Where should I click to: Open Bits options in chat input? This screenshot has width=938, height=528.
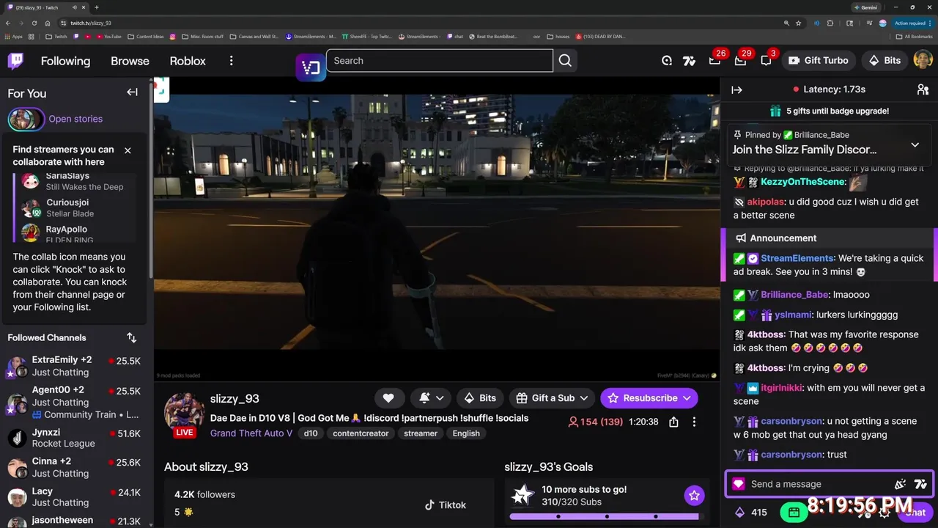[x=900, y=484]
